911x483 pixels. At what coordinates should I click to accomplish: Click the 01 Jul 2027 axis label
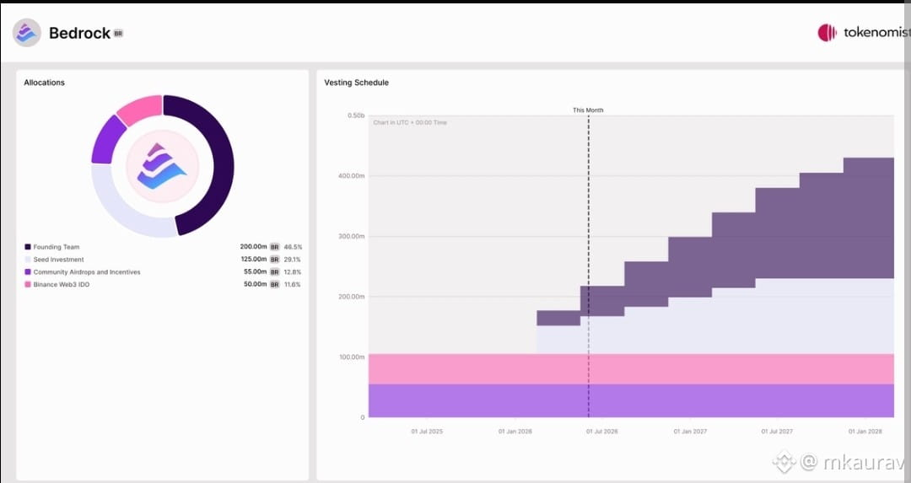click(778, 432)
